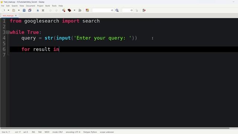Open the Tools menu
The height and width of the screenshot is (134, 238).
point(54,6)
